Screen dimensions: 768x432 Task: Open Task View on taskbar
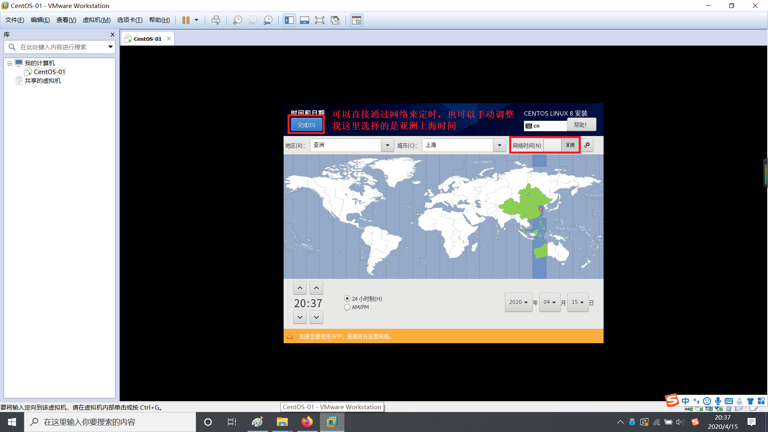(232, 422)
